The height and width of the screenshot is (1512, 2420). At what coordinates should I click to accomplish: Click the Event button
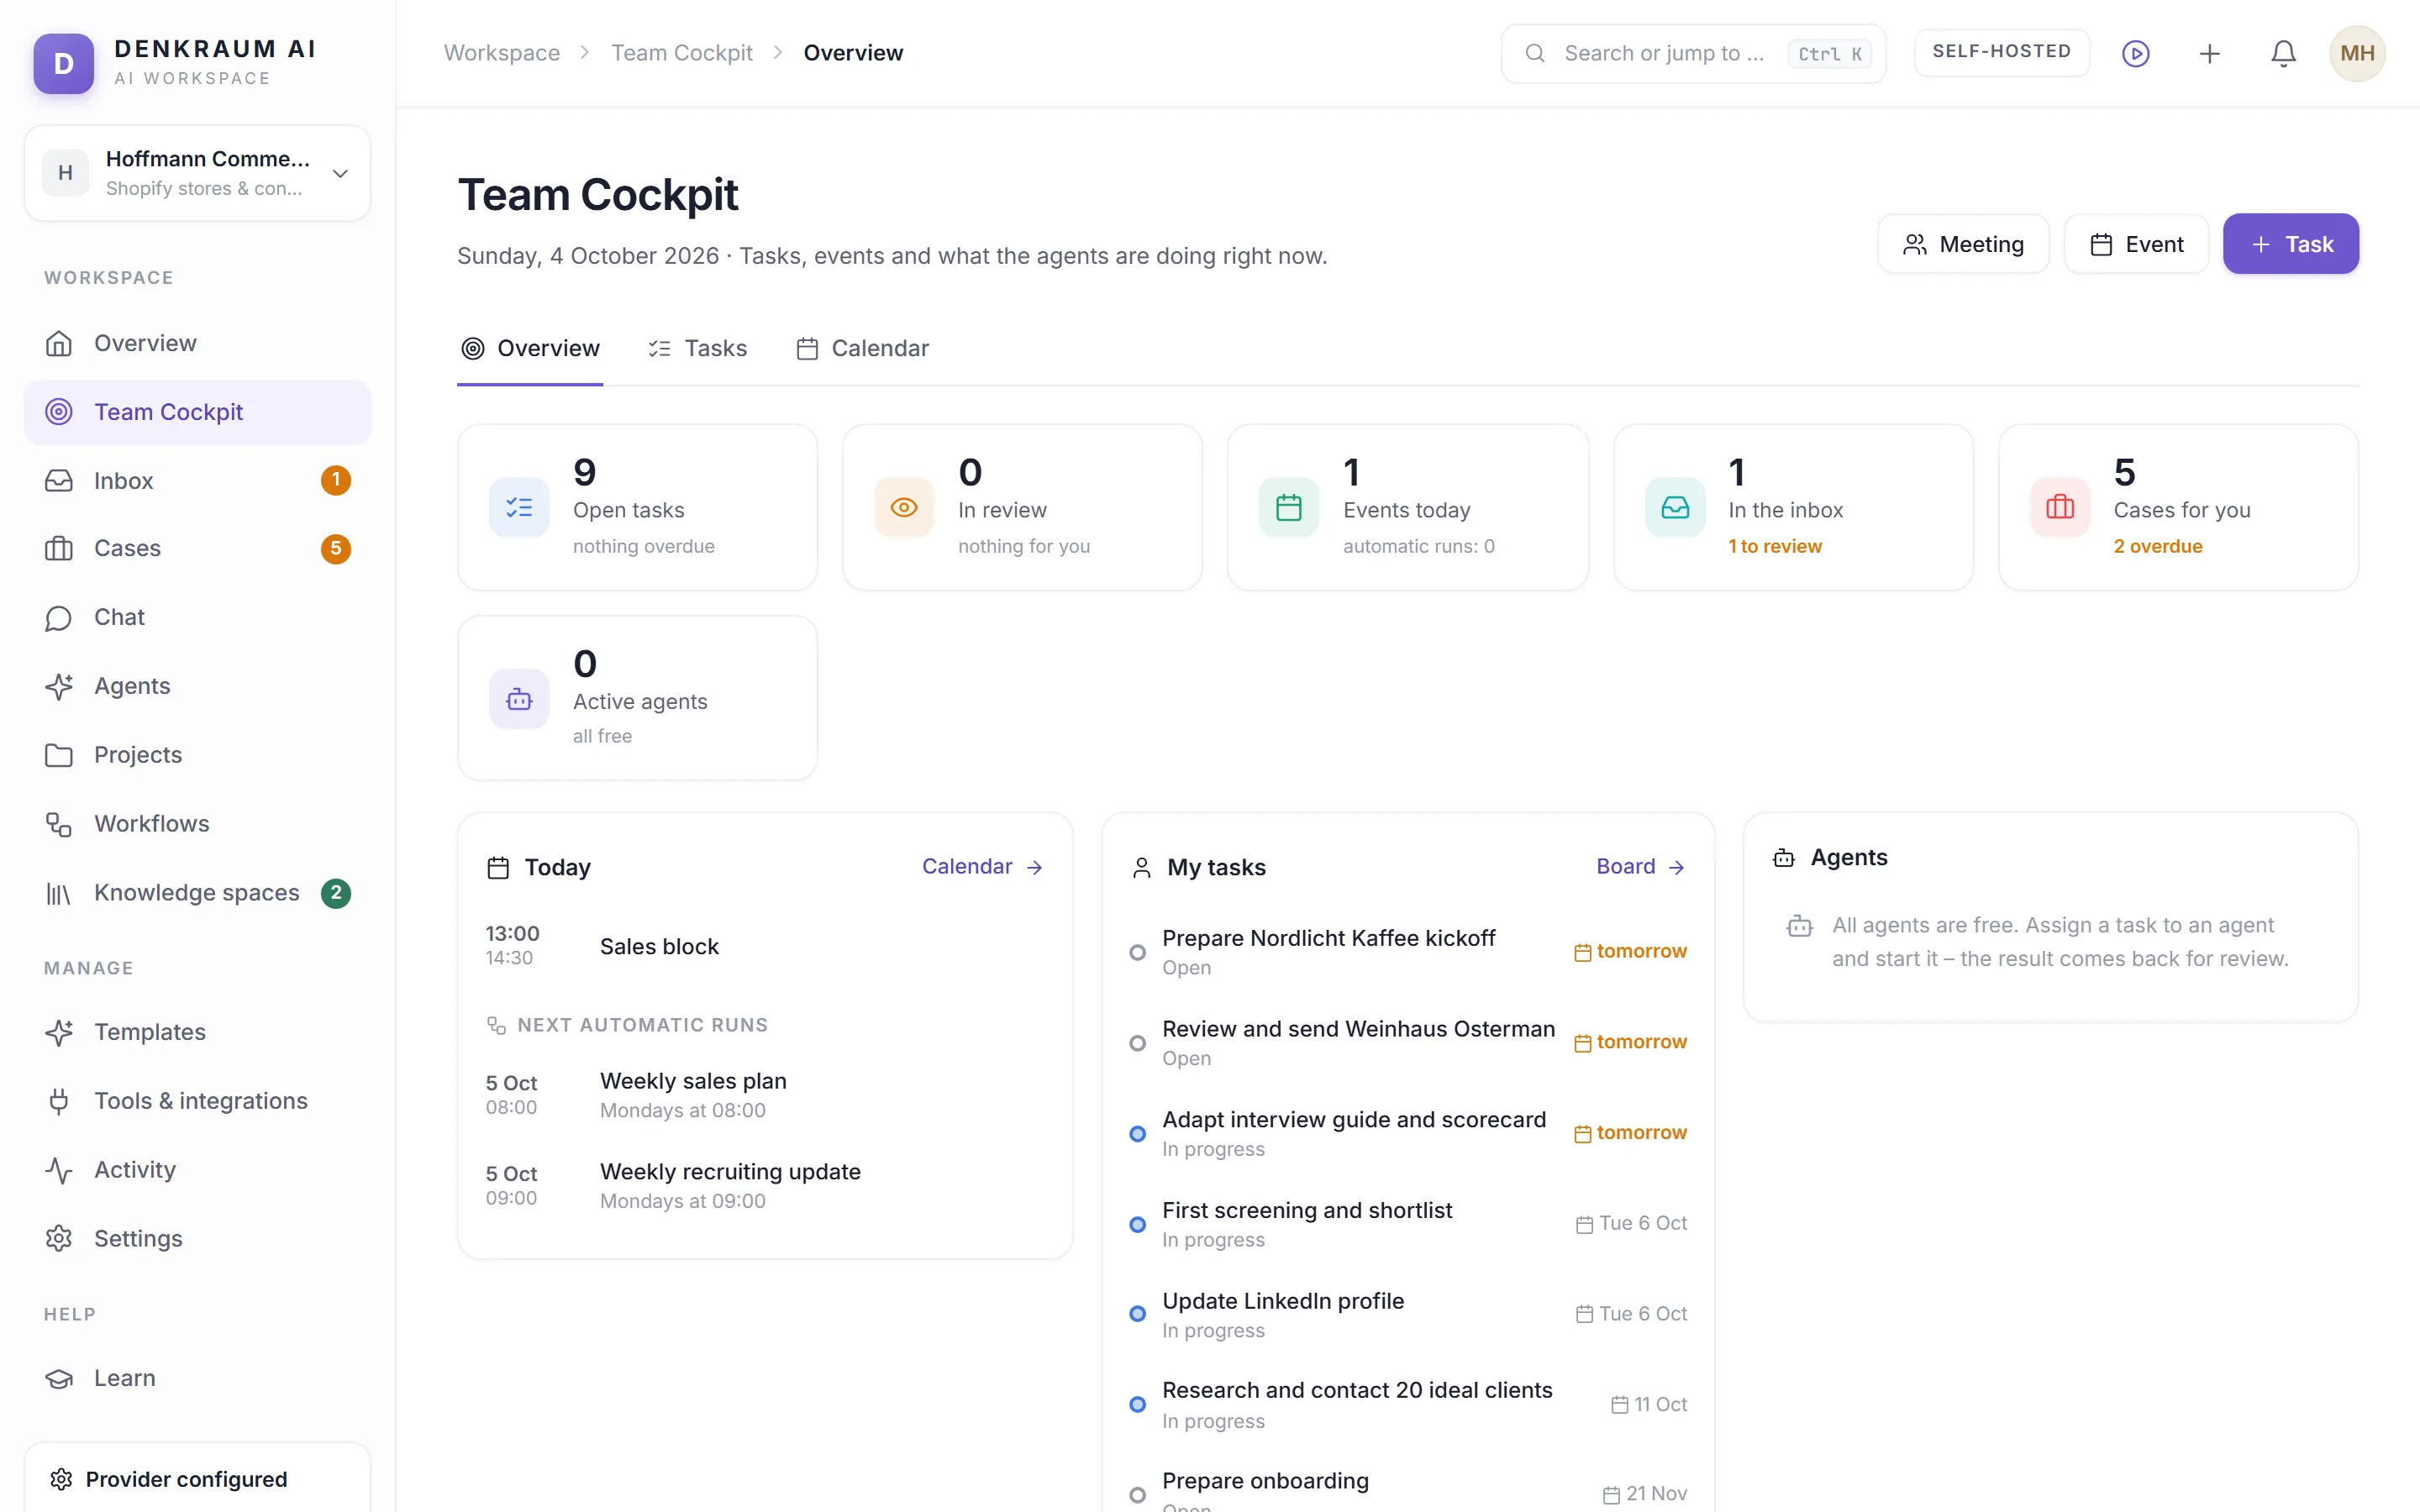point(2136,244)
